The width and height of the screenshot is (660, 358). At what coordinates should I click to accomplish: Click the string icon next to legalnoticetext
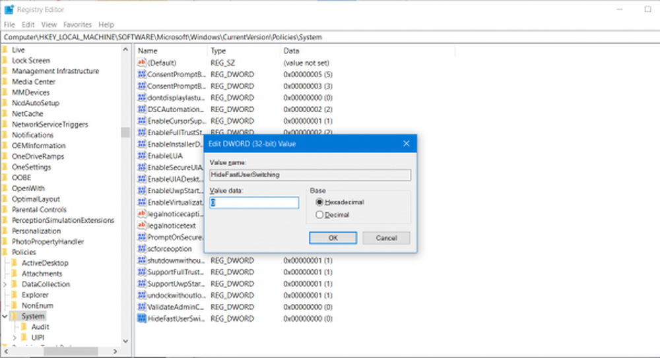(141, 225)
